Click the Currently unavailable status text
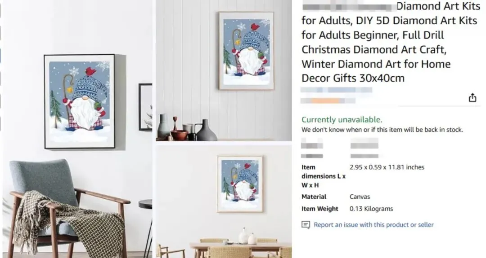 point(342,119)
